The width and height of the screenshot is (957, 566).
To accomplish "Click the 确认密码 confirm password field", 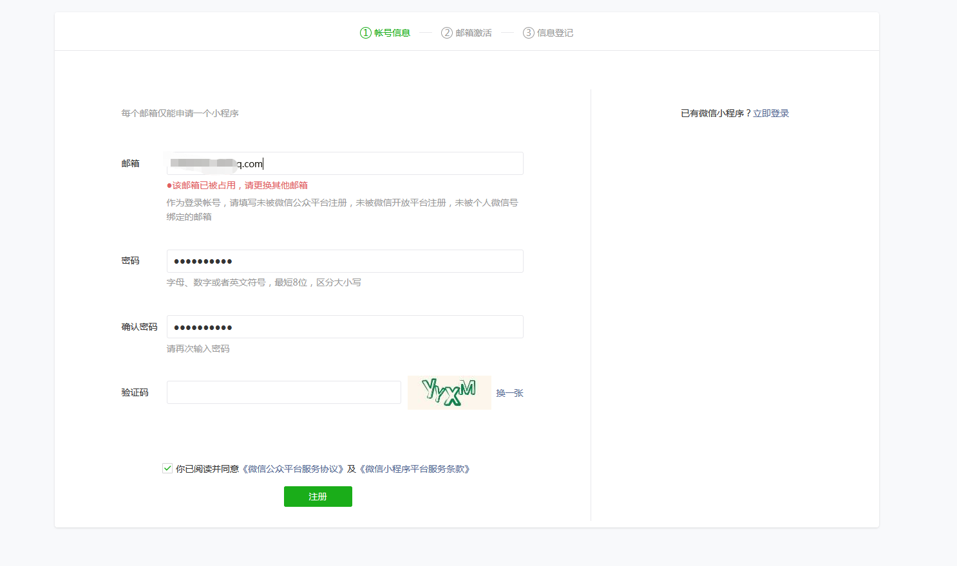I will point(345,327).
